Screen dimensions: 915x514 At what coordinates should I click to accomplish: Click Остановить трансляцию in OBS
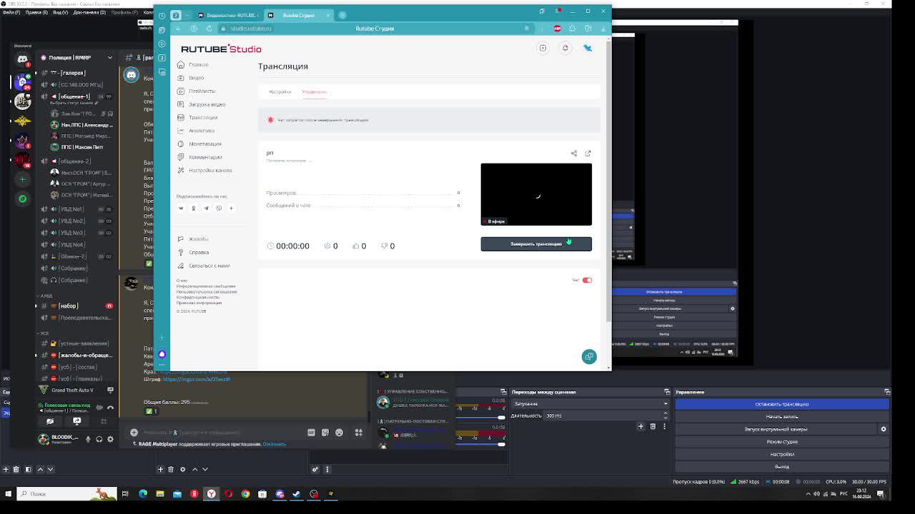[x=782, y=404]
